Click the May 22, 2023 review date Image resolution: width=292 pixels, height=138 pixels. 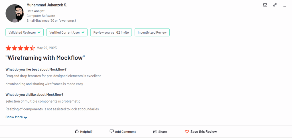coord(46,48)
